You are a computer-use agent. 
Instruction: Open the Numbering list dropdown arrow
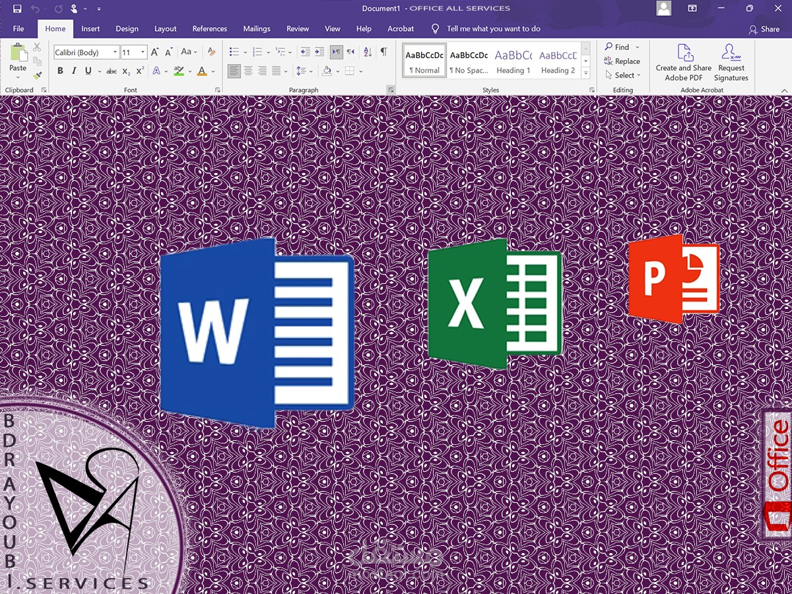pos(267,52)
